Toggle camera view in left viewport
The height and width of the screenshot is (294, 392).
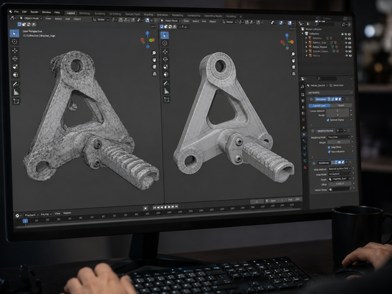[154, 67]
